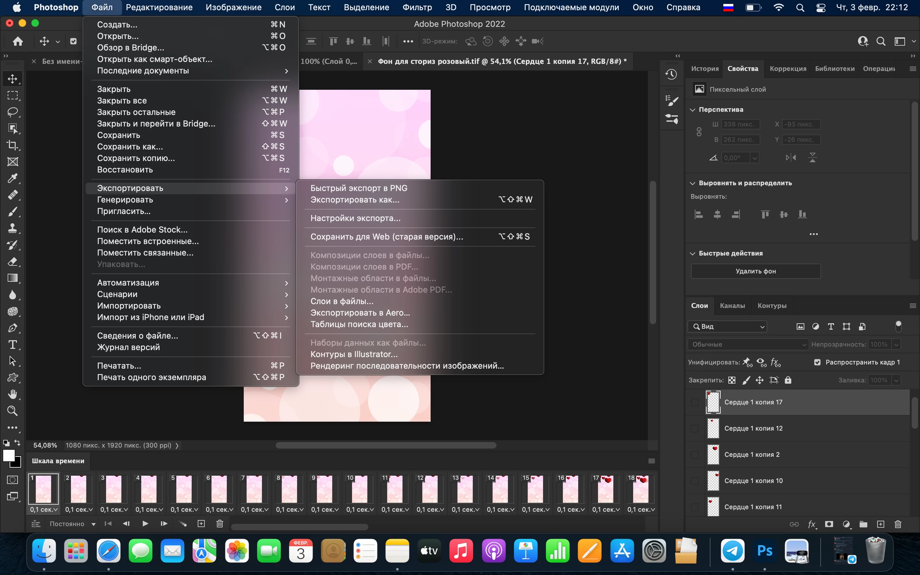Select frame 17 in the timeline
Viewport: 920px width, 575px height.
pos(606,489)
